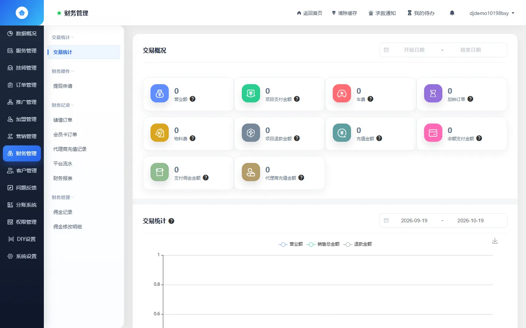
Task: Click the red 车费 car icon
Action: [x=342, y=94]
